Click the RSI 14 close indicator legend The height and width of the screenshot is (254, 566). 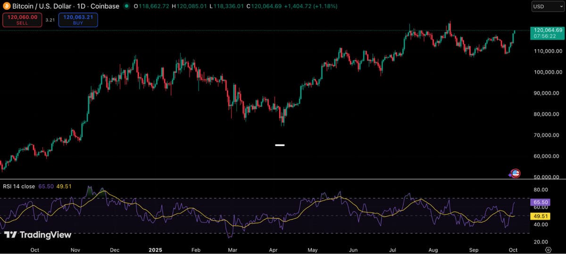click(x=19, y=187)
